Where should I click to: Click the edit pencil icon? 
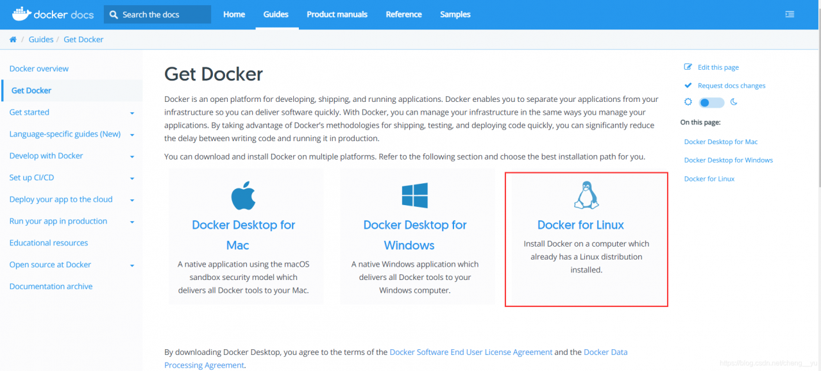(x=688, y=67)
